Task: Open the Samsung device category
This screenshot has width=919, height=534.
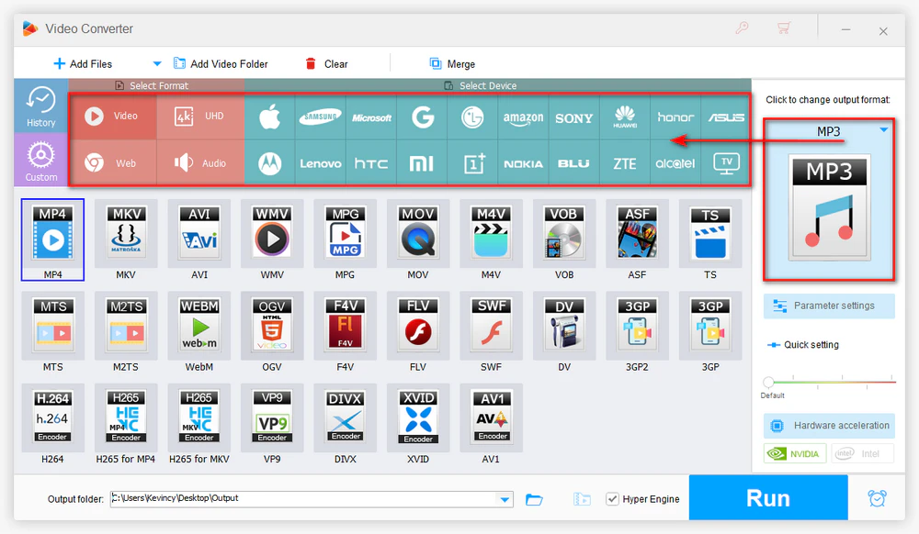Action: (320, 117)
